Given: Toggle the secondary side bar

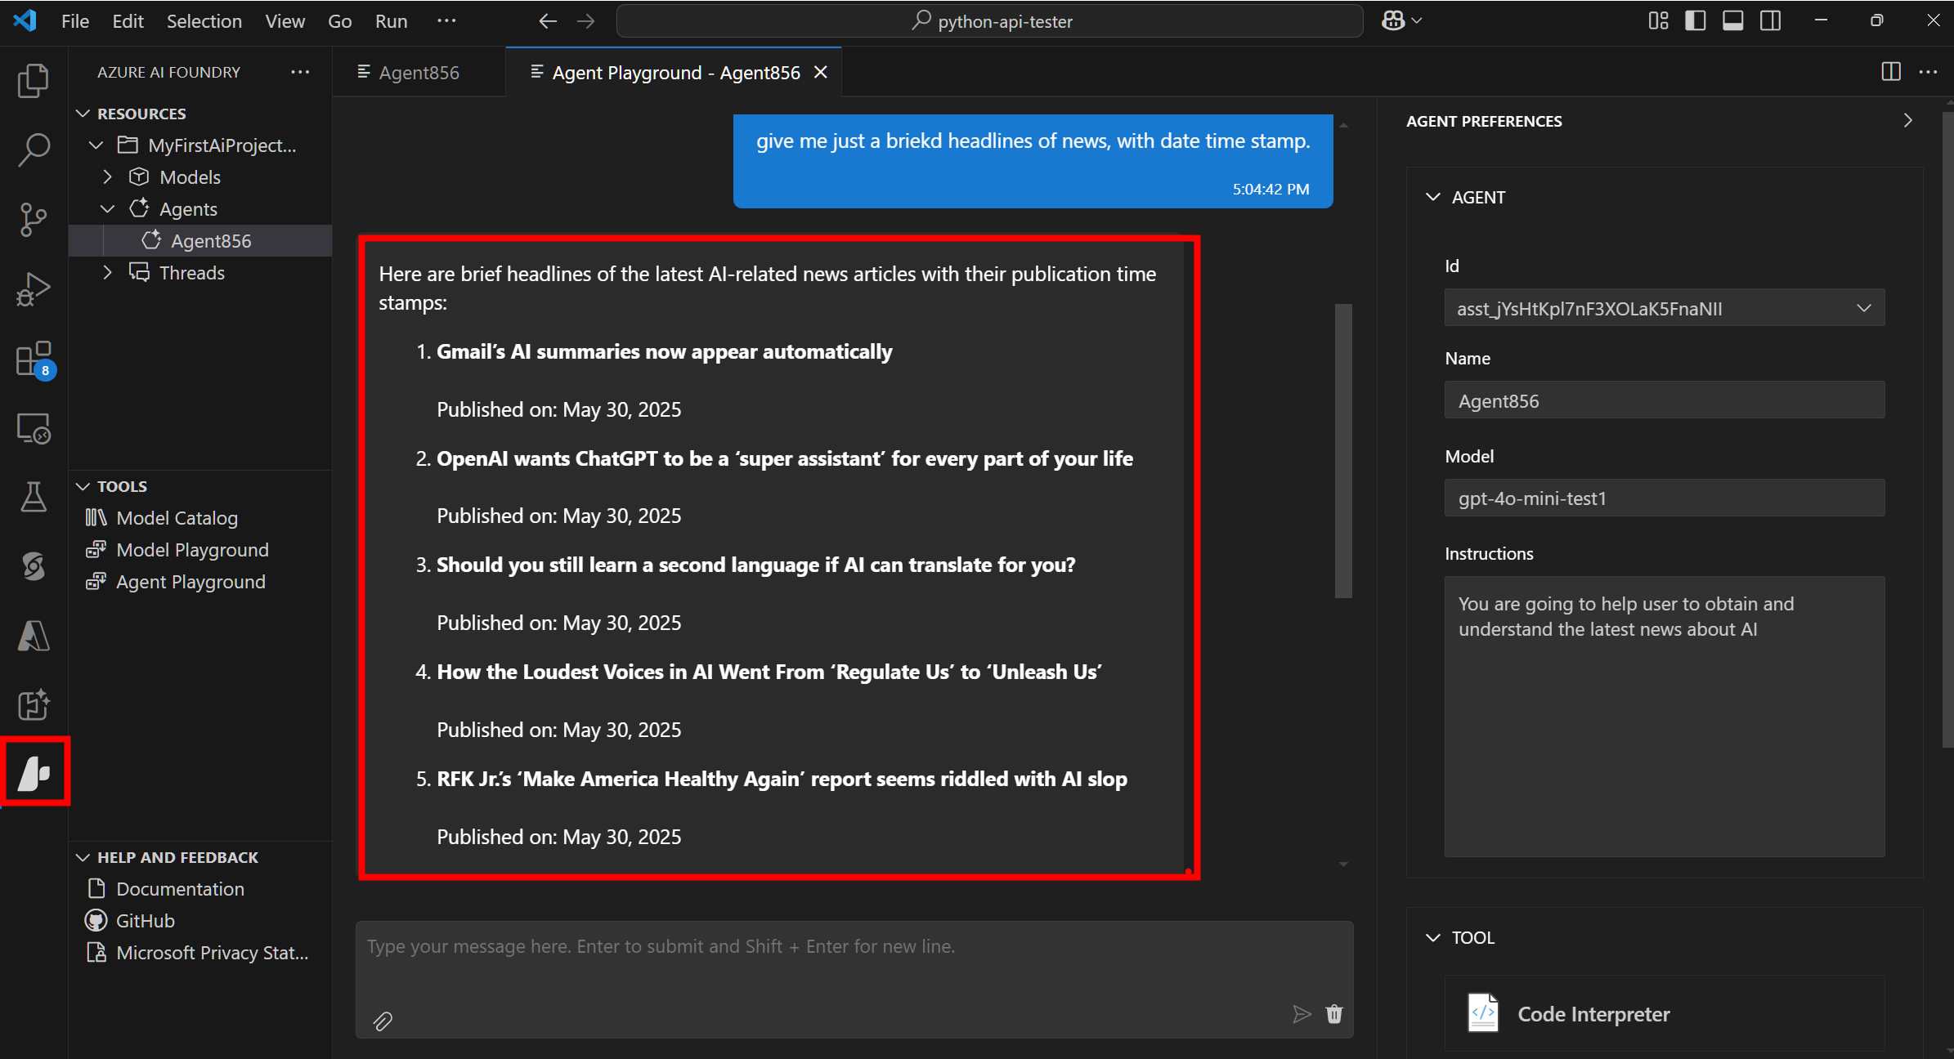Looking at the screenshot, I should [1769, 20].
